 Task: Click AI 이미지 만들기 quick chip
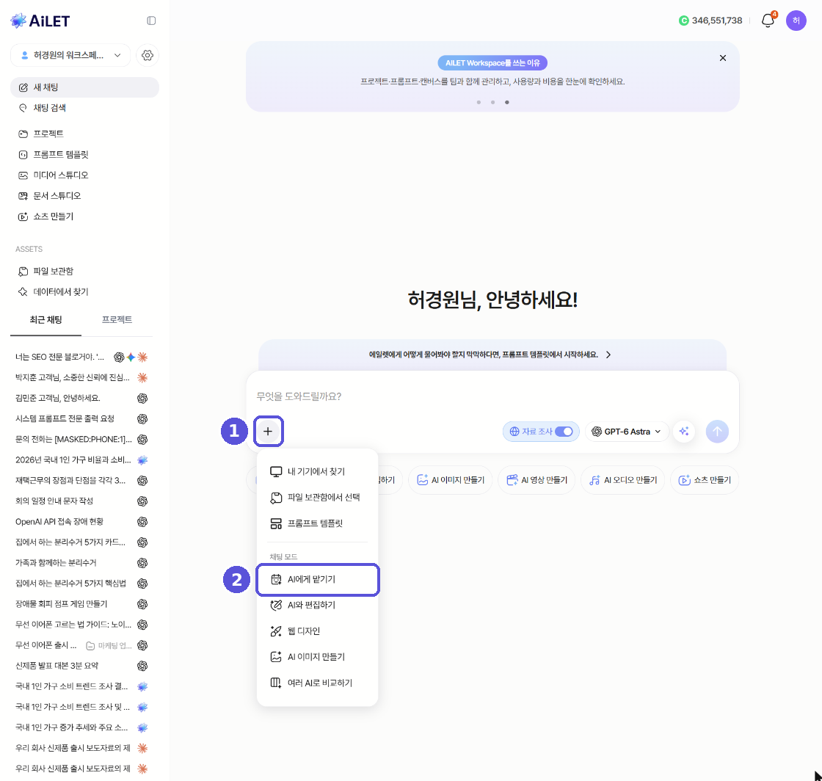pos(451,480)
